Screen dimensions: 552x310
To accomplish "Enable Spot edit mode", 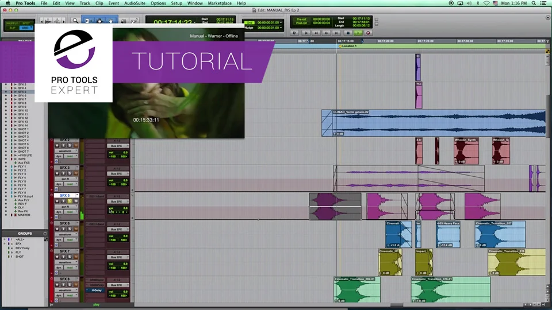I will [x=26, y=23].
